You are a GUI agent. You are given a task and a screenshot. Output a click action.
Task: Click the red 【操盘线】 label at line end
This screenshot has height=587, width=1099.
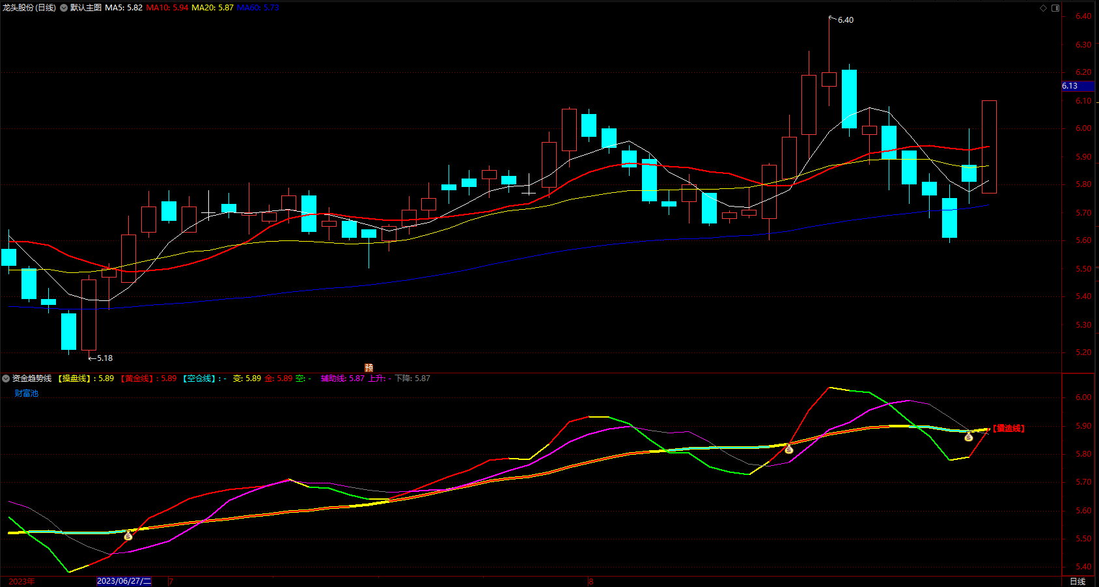click(x=1008, y=429)
